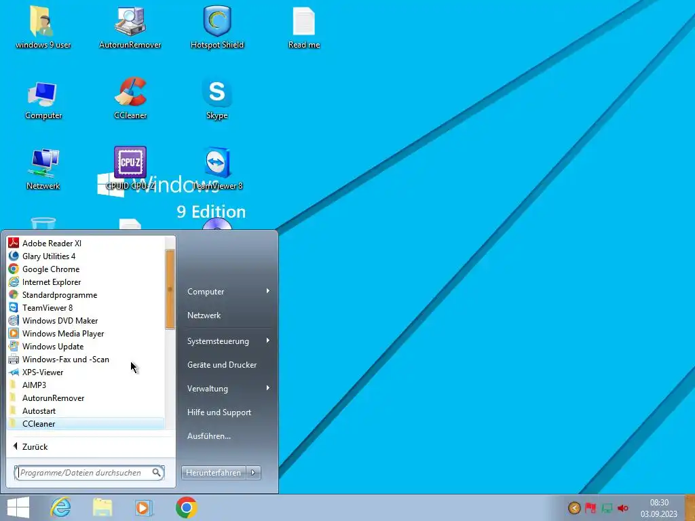Image resolution: width=695 pixels, height=521 pixels.
Task: Launch TeamViewer 8 from the Start menu list
Action: 86,307
